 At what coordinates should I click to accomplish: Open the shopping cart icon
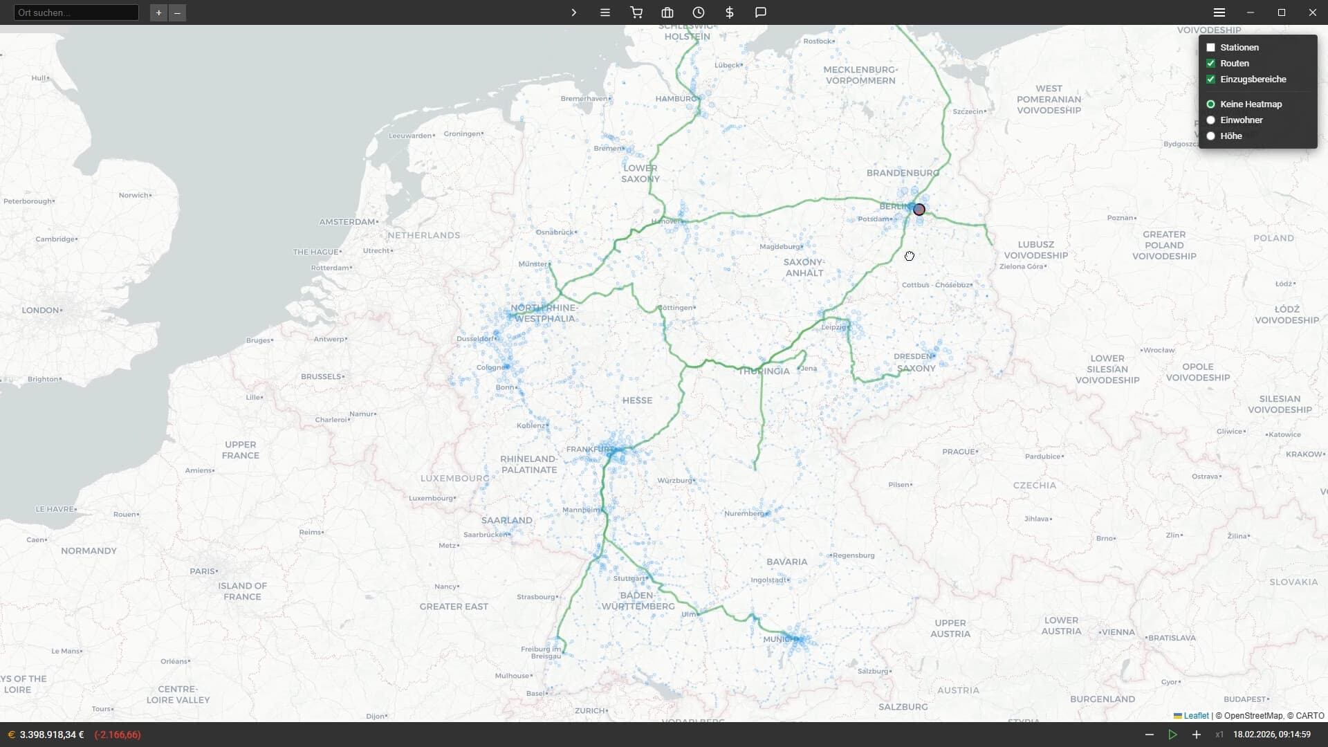coord(636,12)
